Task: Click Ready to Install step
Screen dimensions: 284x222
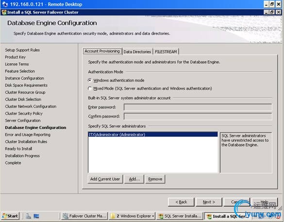Action: [18, 149]
